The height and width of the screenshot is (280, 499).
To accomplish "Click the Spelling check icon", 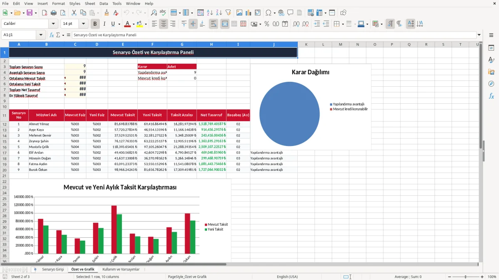I will tap(163, 13).
